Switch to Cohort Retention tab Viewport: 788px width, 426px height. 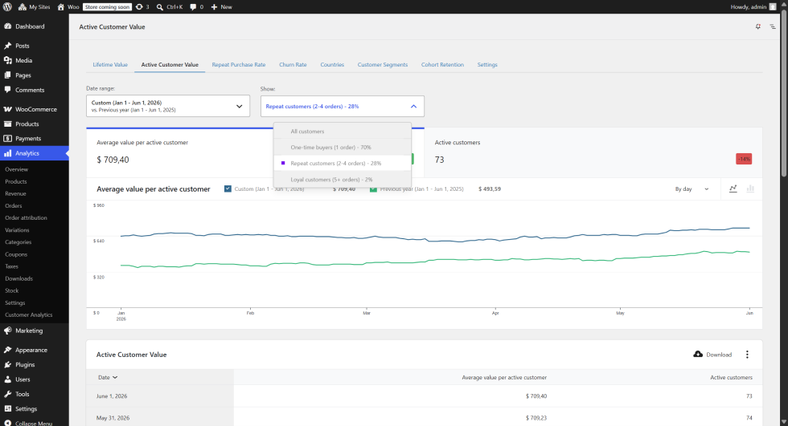pyautogui.click(x=442, y=65)
